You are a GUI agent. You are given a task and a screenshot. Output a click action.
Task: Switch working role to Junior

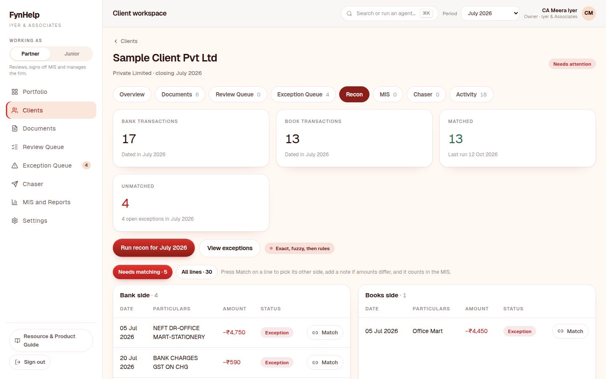[x=72, y=54]
